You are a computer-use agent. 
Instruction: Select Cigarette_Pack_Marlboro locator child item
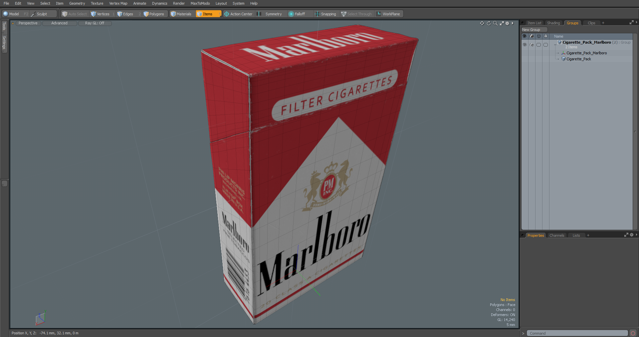tap(586, 53)
